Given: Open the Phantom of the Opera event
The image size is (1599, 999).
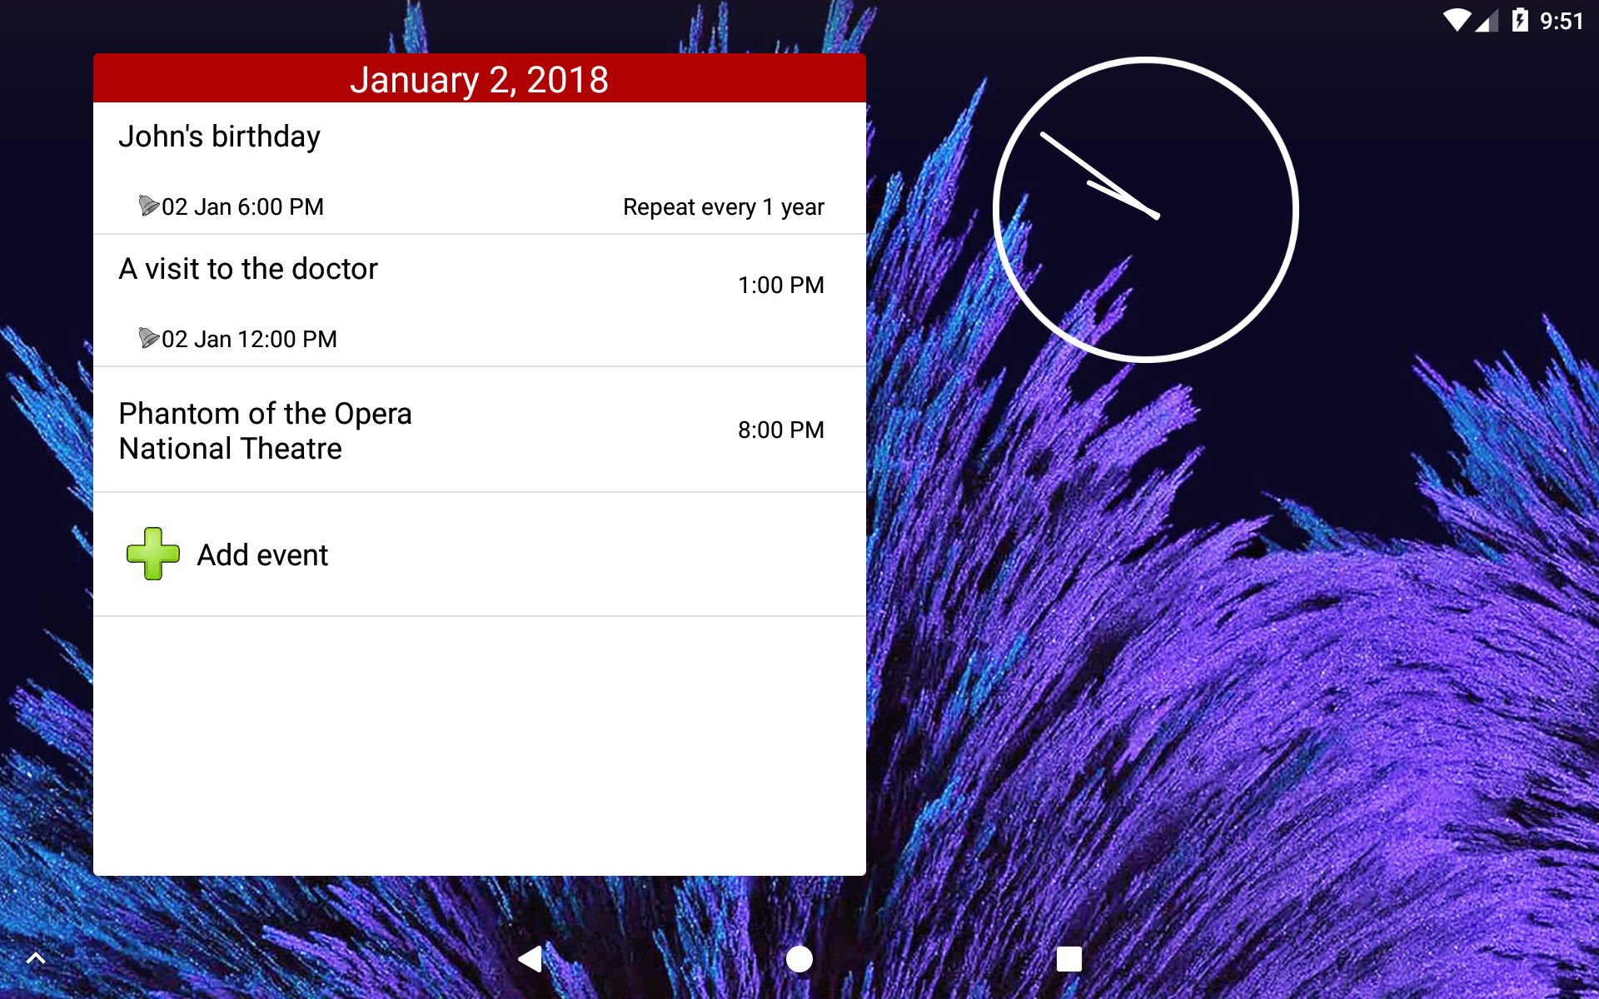Looking at the screenshot, I should pos(480,430).
